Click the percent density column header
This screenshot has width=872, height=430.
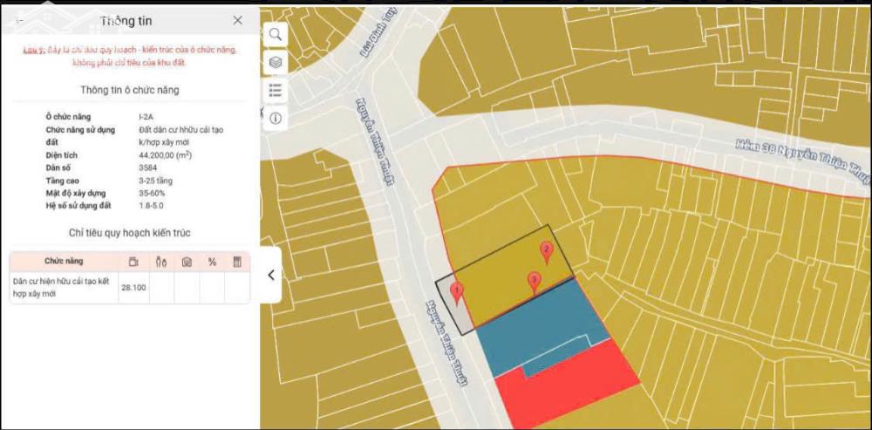(212, 261)
